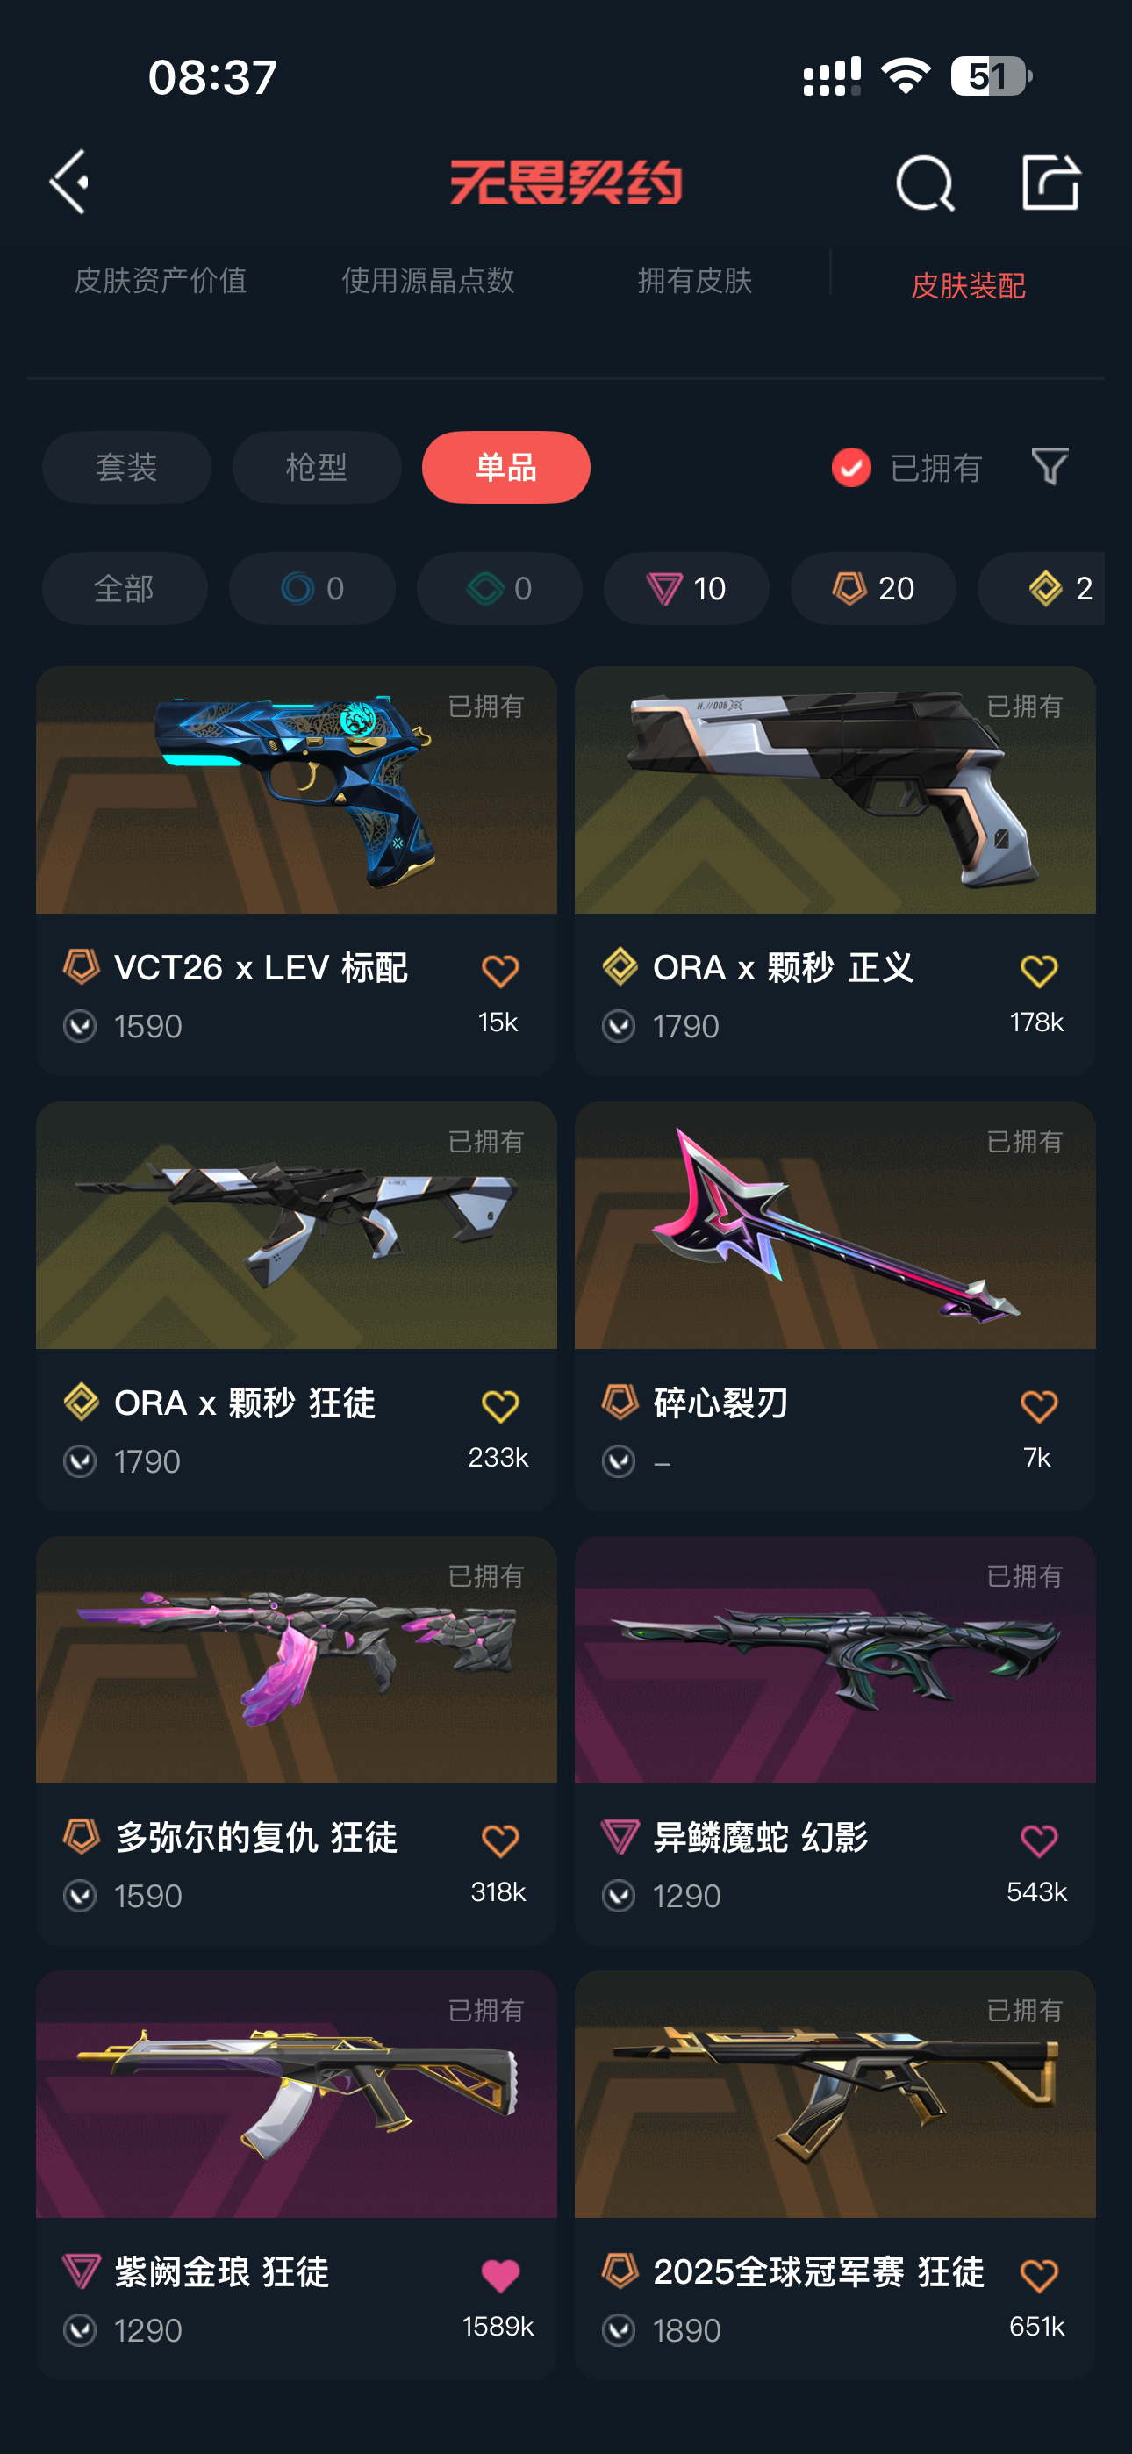The width and height of the screenshot is (1132, 2454).
Task: Tap the share icon in header
Action: tap(1050, 181)
